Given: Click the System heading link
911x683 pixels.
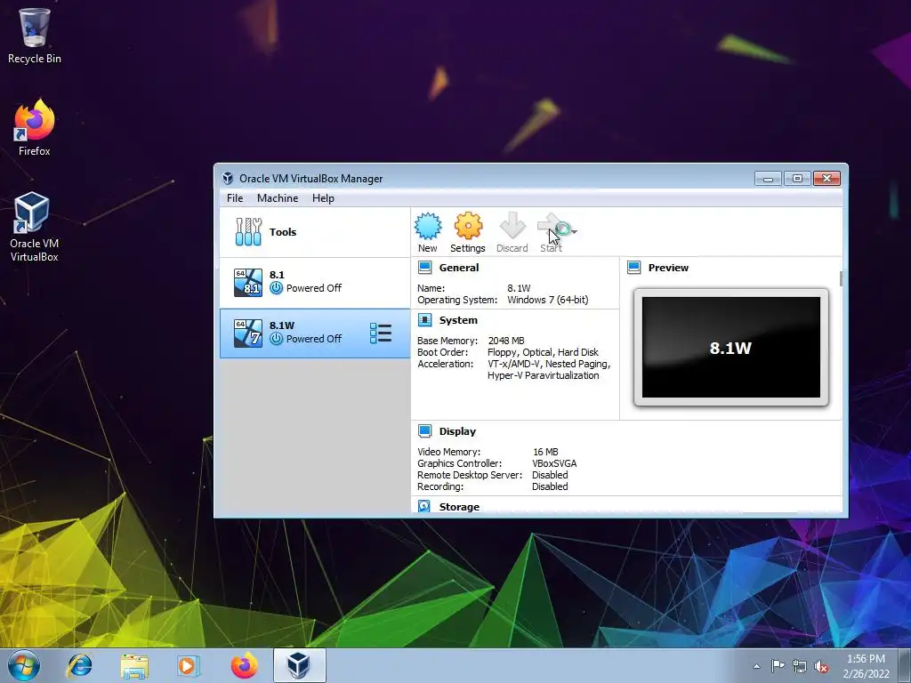Looking at the screenshot, I should pyautogui.click(x=458, y=320).
